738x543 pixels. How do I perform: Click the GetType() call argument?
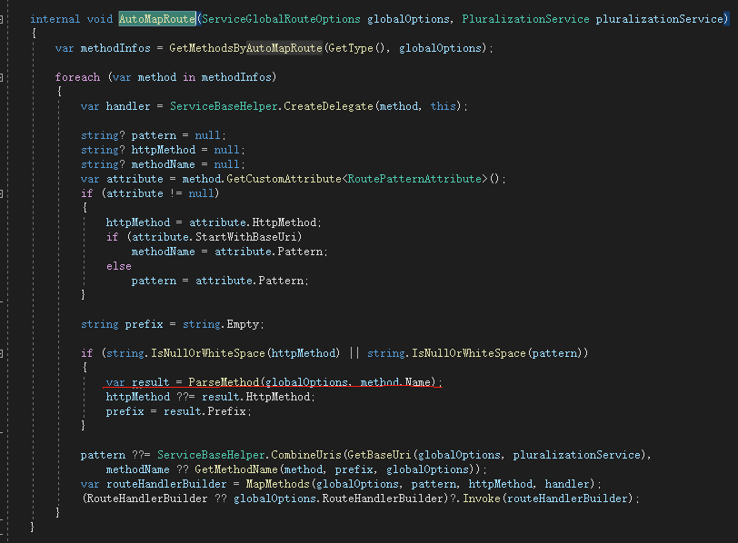click(356, 48)
